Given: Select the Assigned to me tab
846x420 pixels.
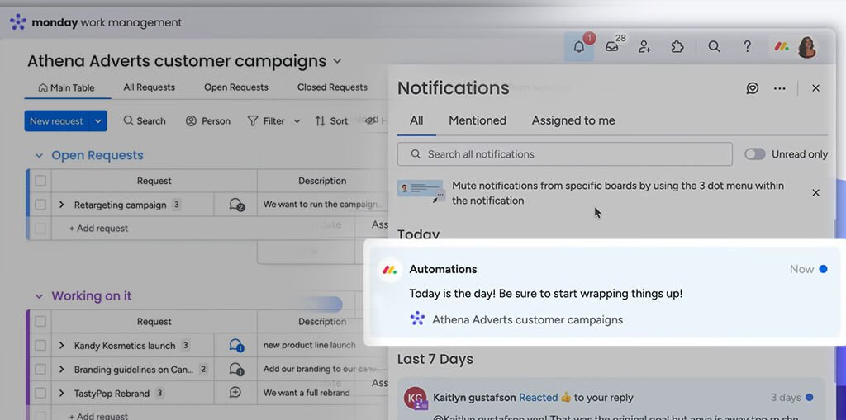Looking at the screenshot, I should (x=573, y=120).
